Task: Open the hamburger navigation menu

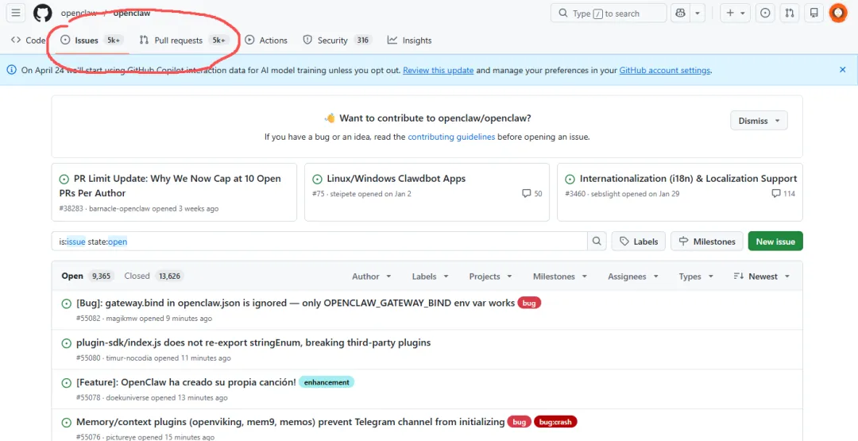Action: 16,13
